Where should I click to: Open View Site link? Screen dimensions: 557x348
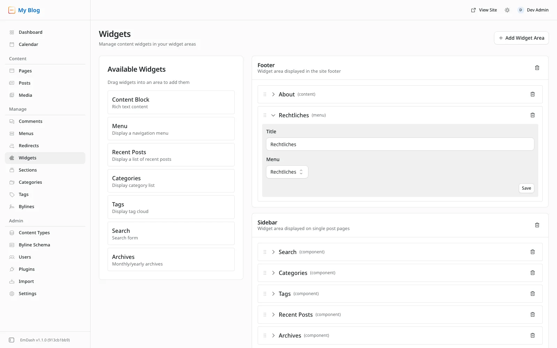[x=484, y=10]
